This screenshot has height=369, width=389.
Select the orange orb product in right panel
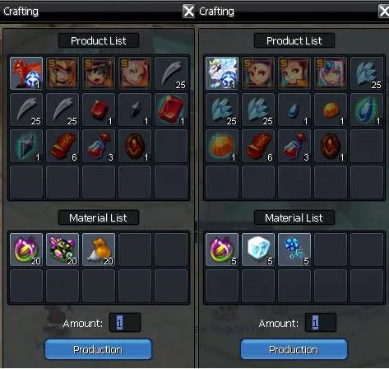point(331,110)
